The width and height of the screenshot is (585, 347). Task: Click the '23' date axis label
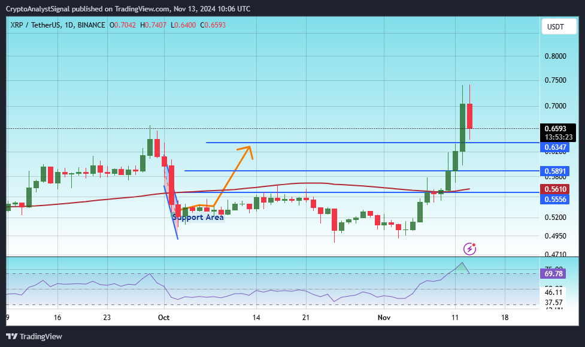coord(107,318)
